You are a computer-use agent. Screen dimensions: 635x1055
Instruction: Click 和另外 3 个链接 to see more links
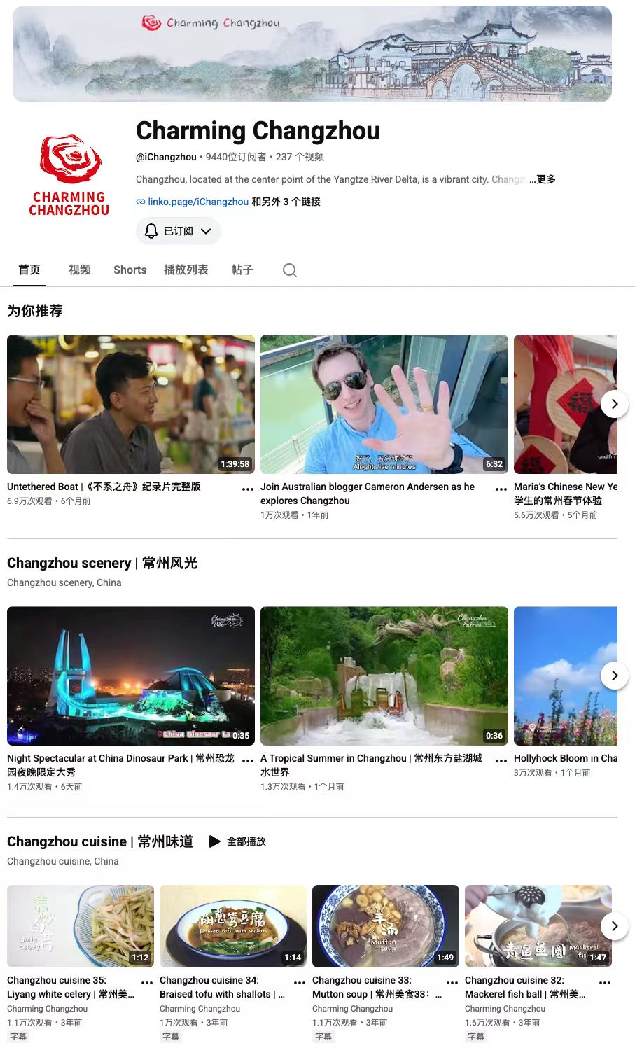(286, 202)
